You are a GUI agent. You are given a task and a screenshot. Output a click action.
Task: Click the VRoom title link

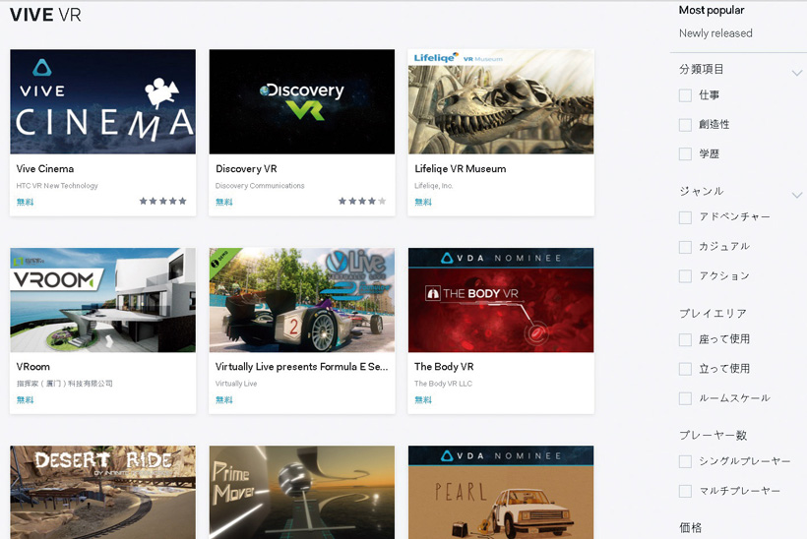32,367
